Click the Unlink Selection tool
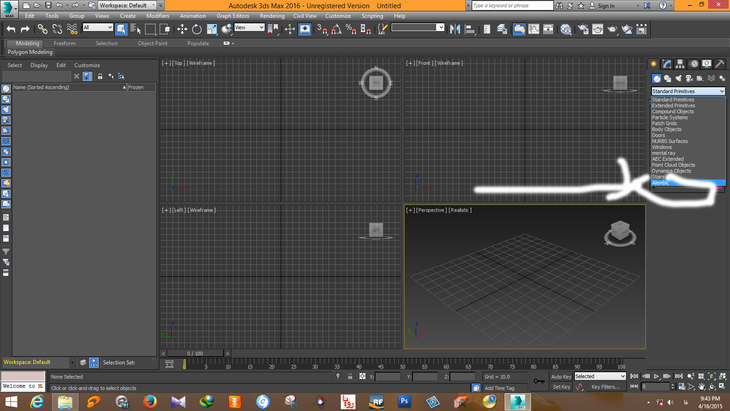The image size is (730, 411). pyautogui.click(x=57, y=29)
